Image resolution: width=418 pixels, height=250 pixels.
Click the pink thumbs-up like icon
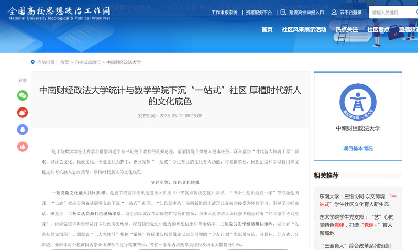[x=23, y=147]
